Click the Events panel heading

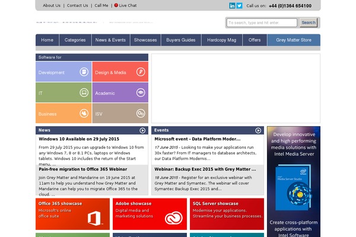coord(161,130)
